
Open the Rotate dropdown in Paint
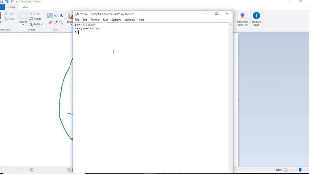point(37,24)
